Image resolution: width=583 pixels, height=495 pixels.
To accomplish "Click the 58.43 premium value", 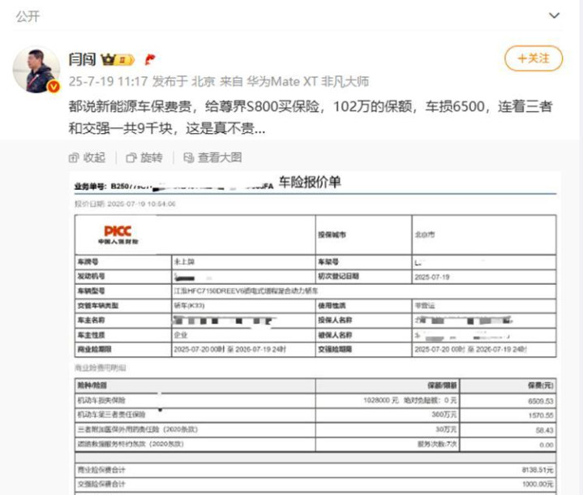I will coord(544,430).
